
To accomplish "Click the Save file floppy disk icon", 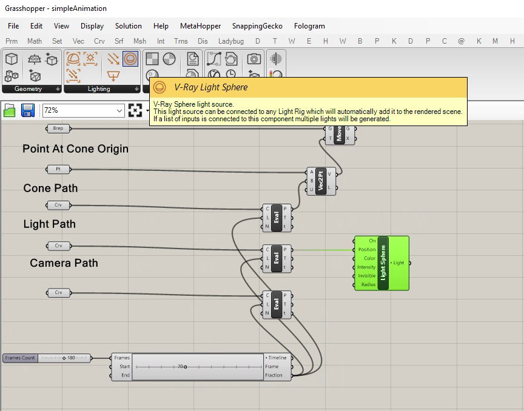I will [28, 110].
